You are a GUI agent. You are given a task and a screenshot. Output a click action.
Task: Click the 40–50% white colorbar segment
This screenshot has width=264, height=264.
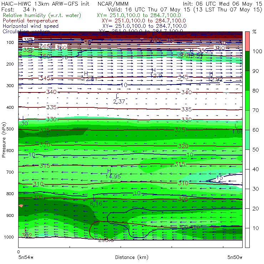click(247, 159)
